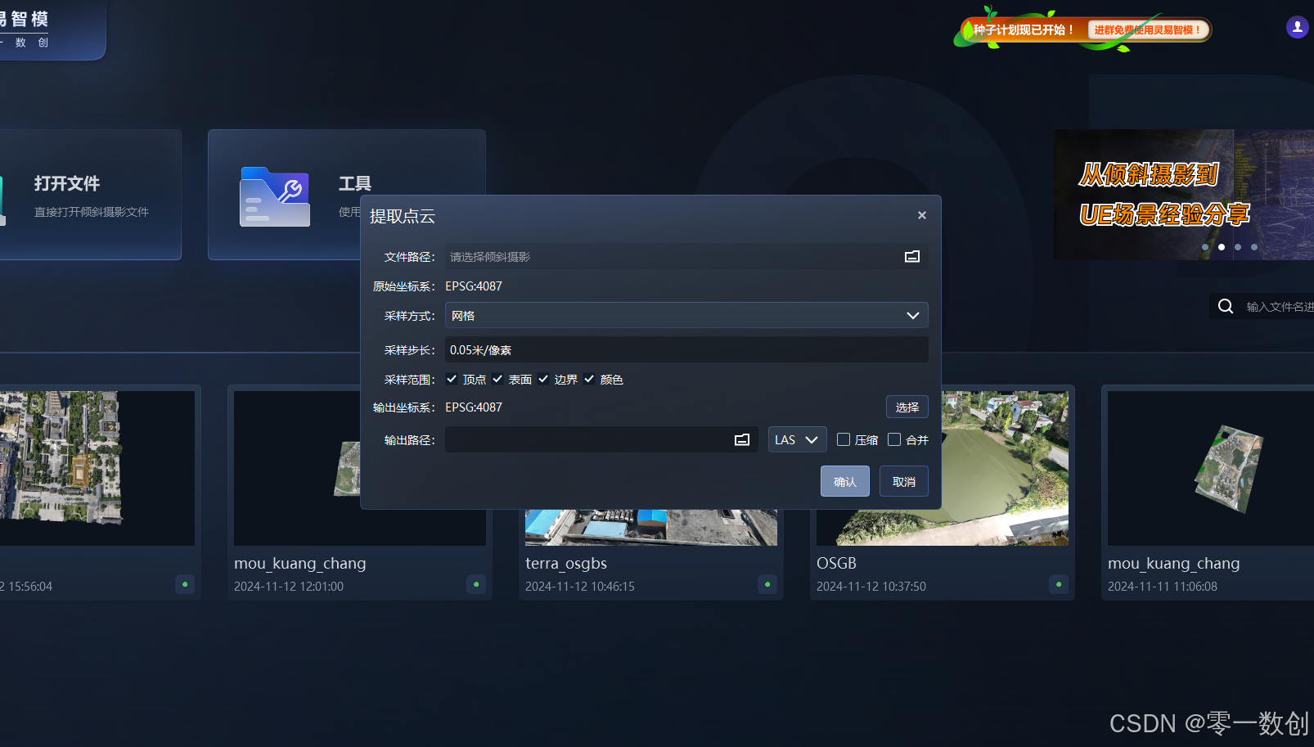Click status dot icon on terra_osgbs card
Screen dimensions: 1314x747
coord(767,584)
